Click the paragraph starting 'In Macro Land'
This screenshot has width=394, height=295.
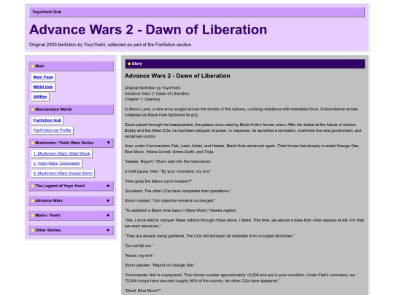coord(242,112)
